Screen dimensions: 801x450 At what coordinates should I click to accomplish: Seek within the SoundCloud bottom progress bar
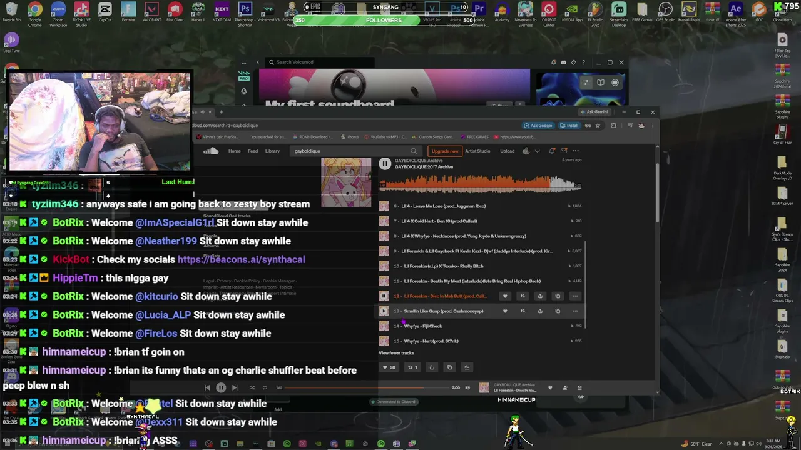pyautogui.click(x=368, y=387)
